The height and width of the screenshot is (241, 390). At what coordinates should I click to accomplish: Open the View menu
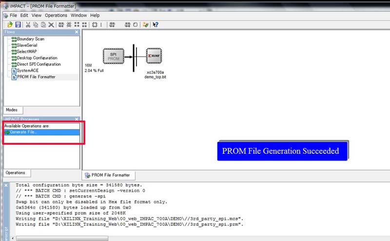click(x=36, y=16)
